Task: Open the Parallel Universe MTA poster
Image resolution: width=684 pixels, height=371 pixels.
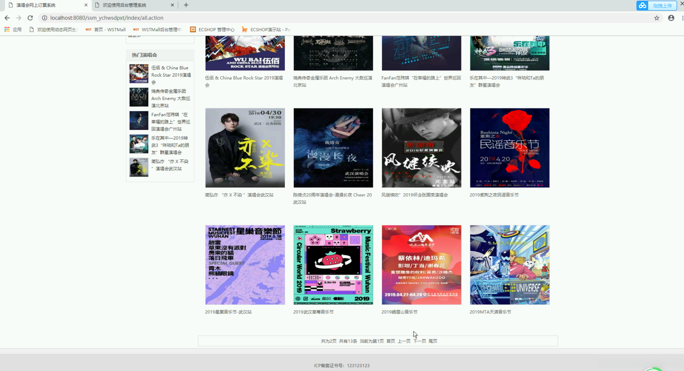Action: point(510,265)
